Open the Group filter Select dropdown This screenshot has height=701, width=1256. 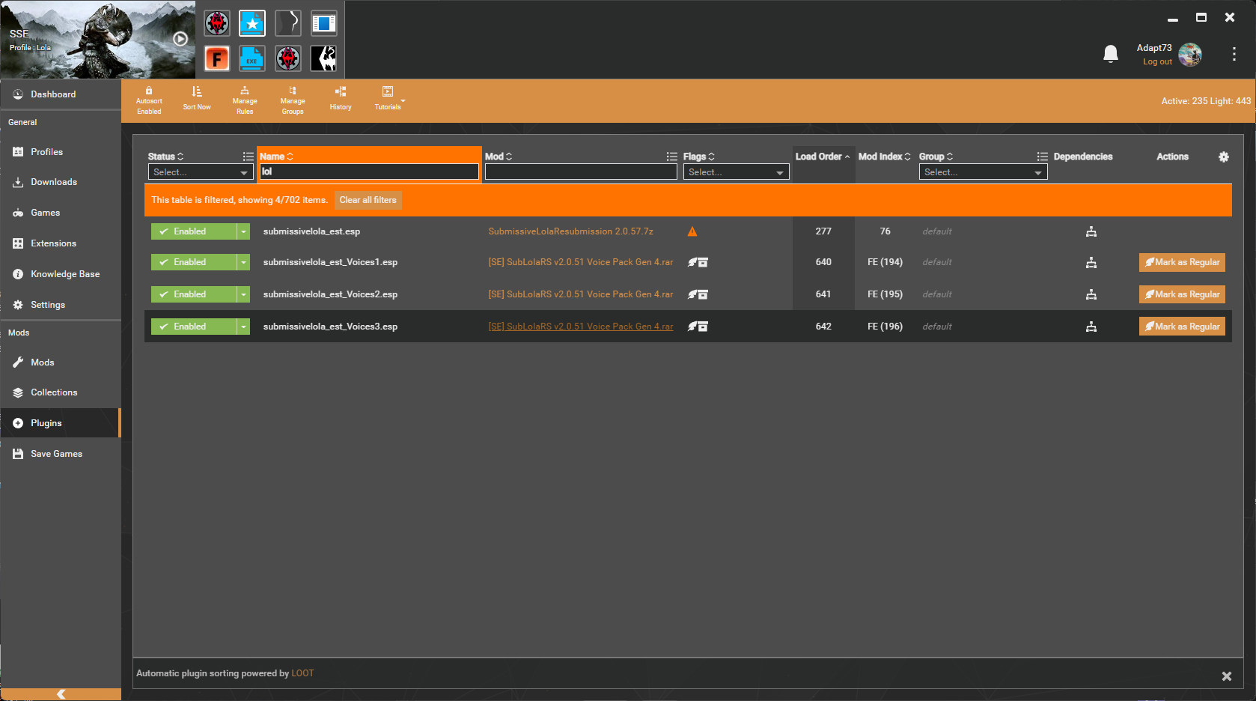pos(983,172)
